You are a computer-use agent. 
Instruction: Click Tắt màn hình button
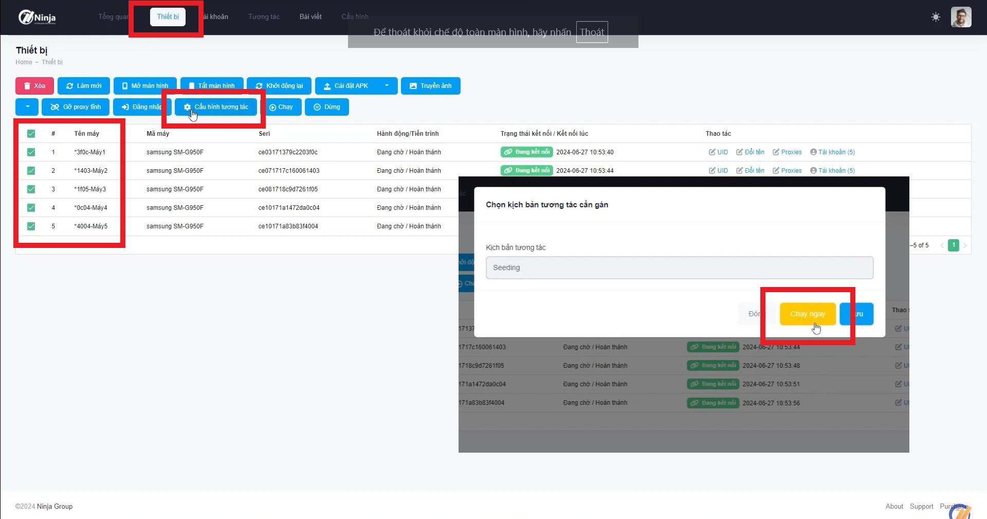[212, 86]
